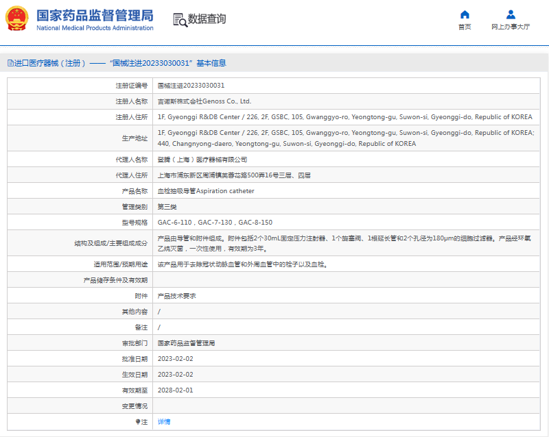The image size is (549, 437).
Task: Click the 产品名称 row label
Action: [x=135, y=191]
